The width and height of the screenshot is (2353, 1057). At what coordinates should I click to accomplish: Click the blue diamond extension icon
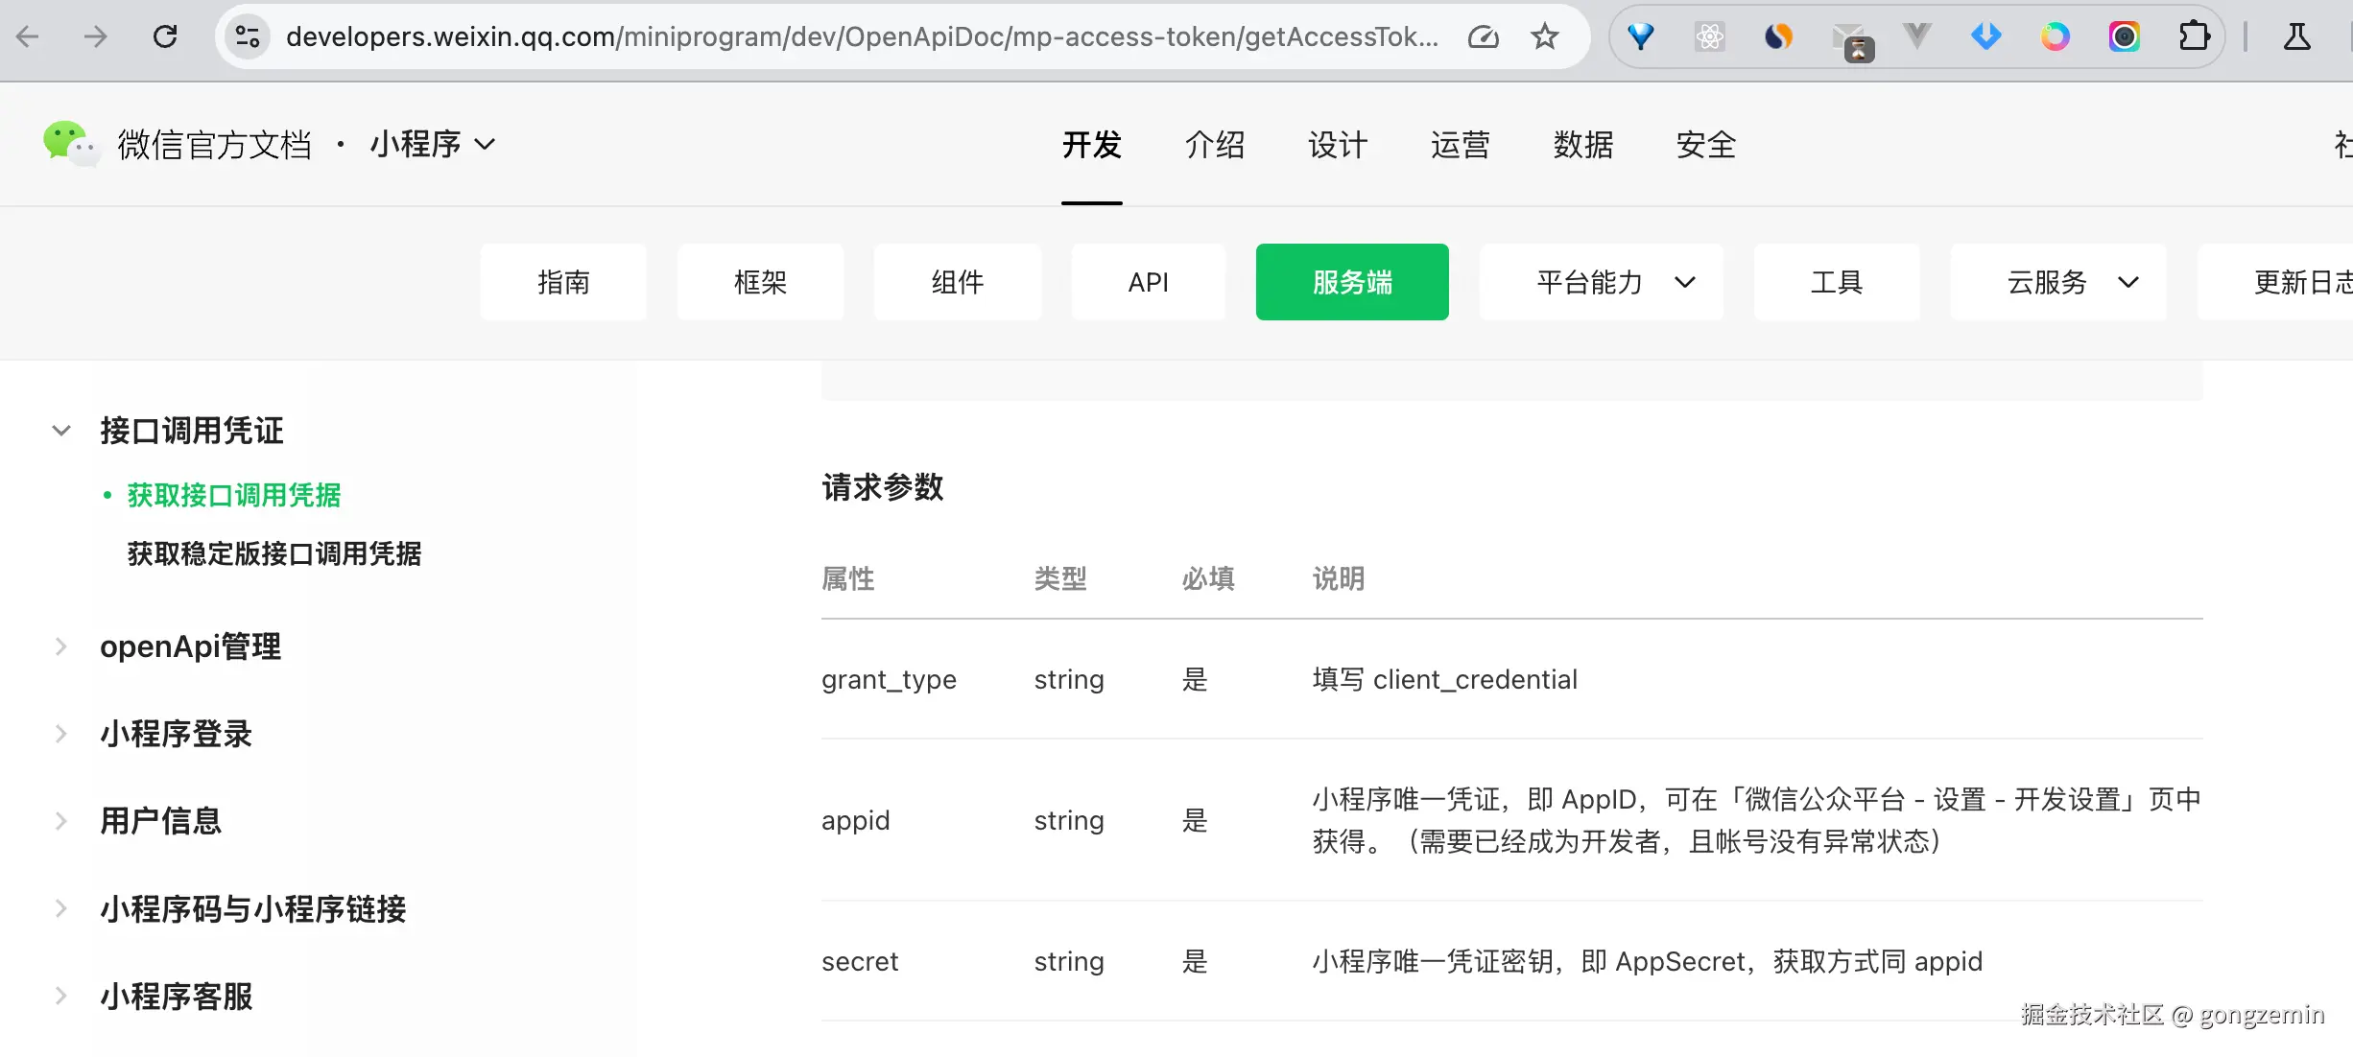pos(1985,37)
